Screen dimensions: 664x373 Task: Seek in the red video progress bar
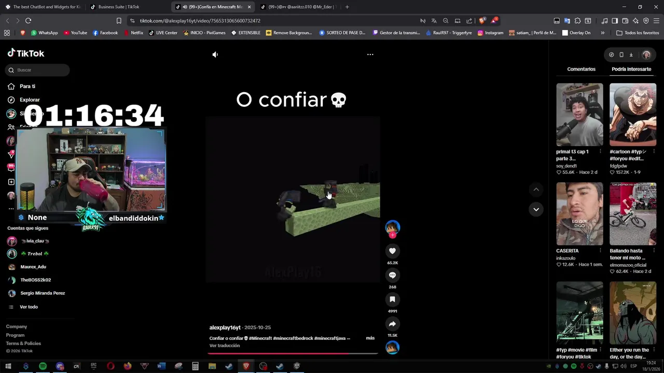click(293, 353)
